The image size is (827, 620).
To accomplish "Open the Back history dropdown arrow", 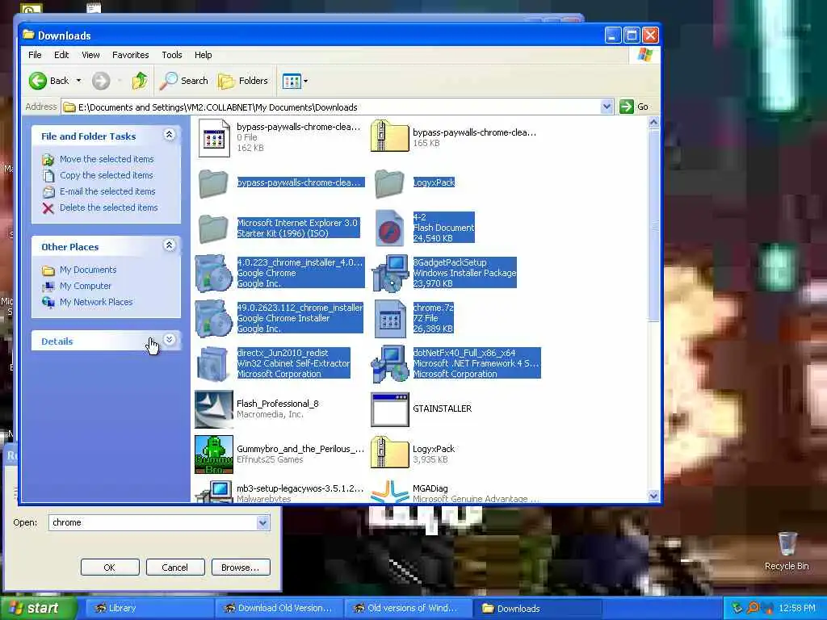I will click(x=78, y=81).
